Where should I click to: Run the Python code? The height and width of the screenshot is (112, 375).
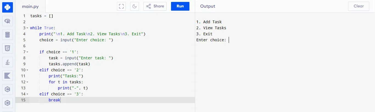coord(180,6)
